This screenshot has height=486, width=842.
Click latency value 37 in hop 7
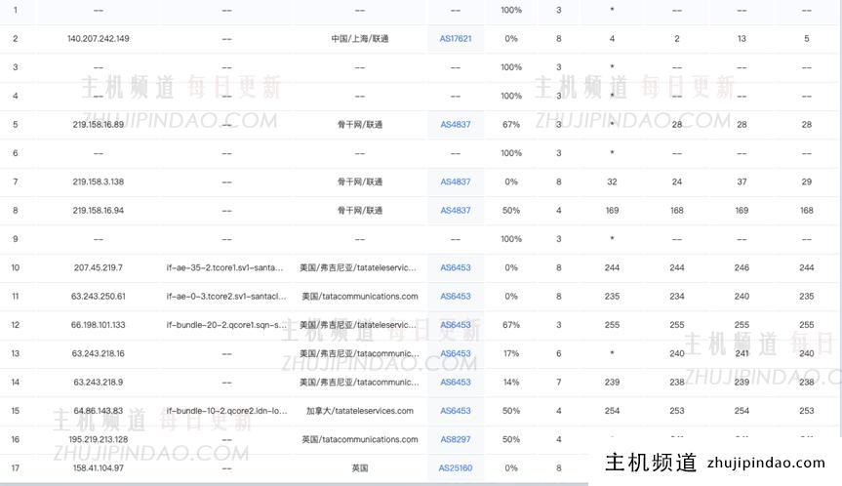(742, 182)
